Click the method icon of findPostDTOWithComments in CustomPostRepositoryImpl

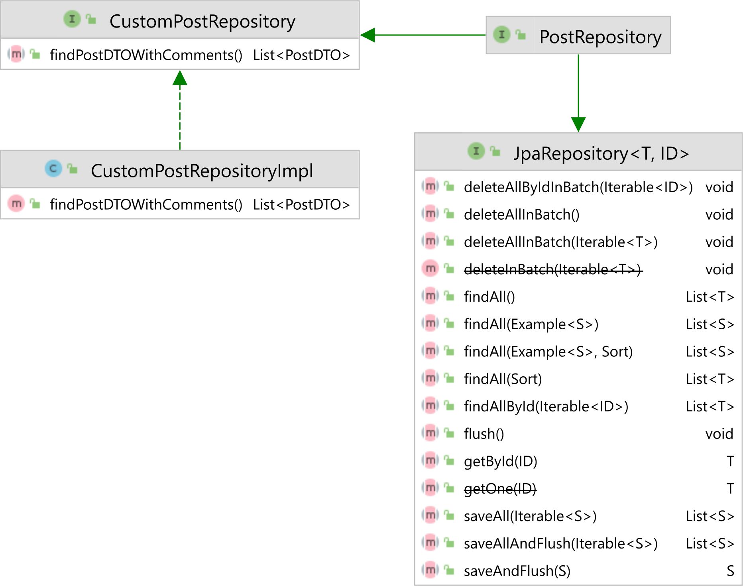pos(16,204)
